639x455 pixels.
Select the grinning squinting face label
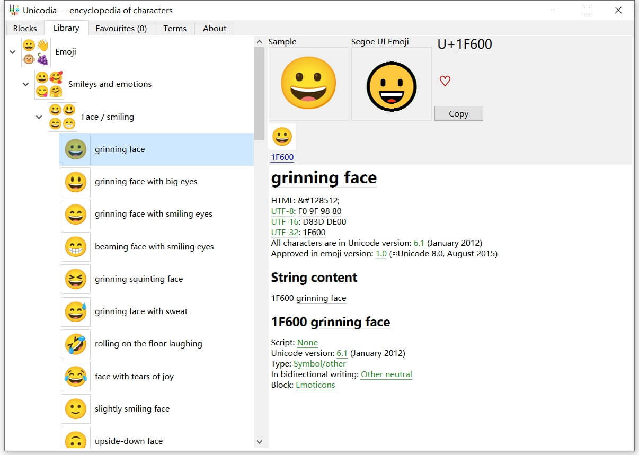pyautogui.click(x=139, y=279)
